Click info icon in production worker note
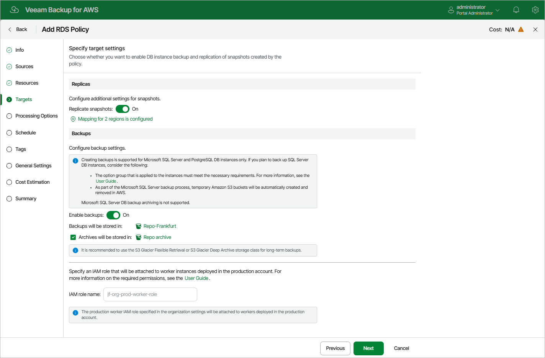 coord(75,313)
